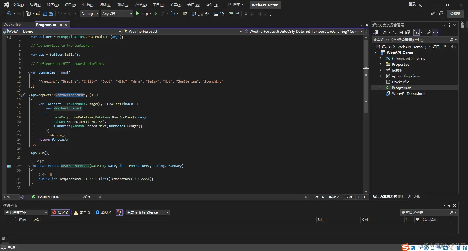This screenshot has height=251, width=468.
Task: Click the feedback person icon near 管理员
Action: point(441,13)
